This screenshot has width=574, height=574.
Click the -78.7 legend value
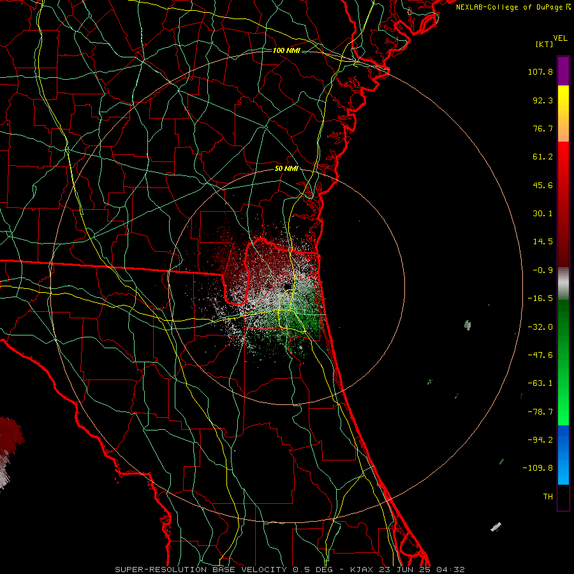pos(540,412)
